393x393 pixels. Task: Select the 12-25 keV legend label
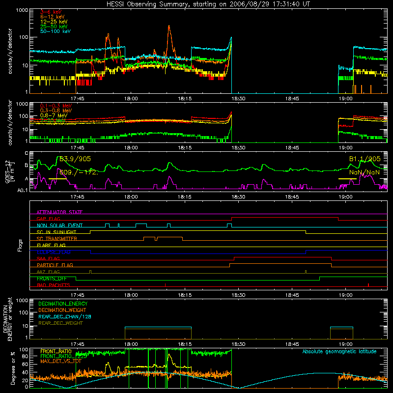54,22
